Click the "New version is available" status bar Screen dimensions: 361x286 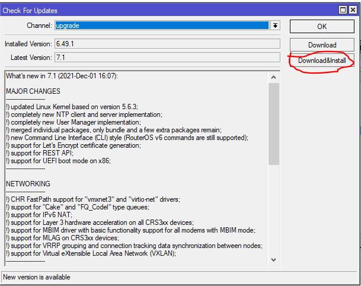(37, 277)
